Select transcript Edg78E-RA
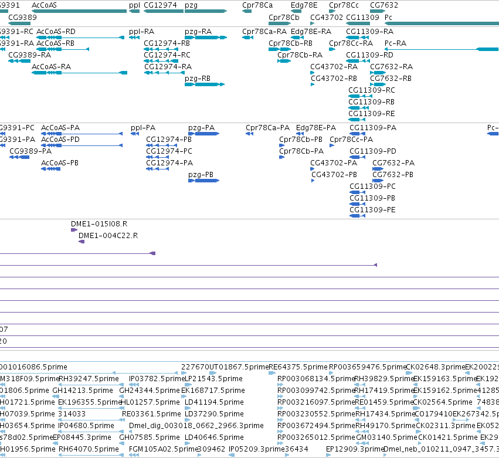Image resolution: width=499 pixels, height=458 pixels. pyautogui.click(x=311, y=32)
